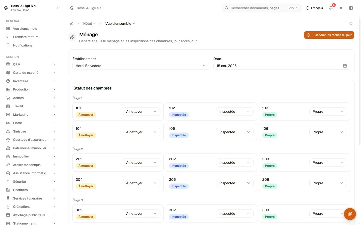Image resolution: width=361 pixels, height=225 pixels.
Task: Click the Inspectée badge on room 205
Action: point(179,186)
